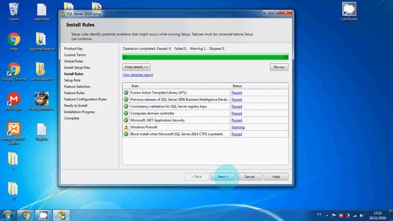Select the Ready to Install step
393x221 pixels.
[76, 106]
